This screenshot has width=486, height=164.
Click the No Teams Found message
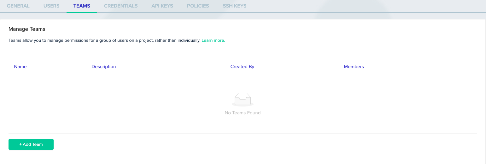(x=243, y=113)
